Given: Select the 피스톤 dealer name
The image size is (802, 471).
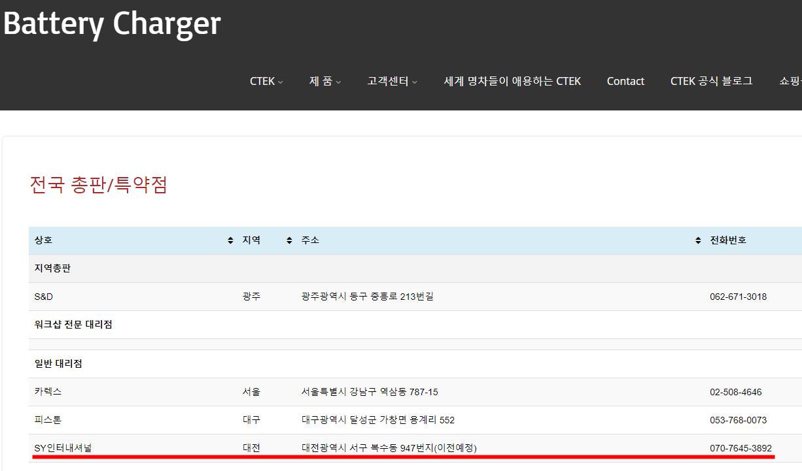Looking at the screenshot, I should click(48, 420).
